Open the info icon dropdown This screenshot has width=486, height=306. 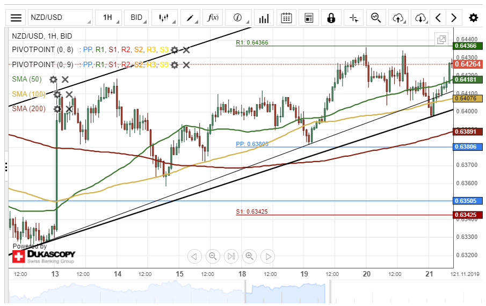[238, 18]
